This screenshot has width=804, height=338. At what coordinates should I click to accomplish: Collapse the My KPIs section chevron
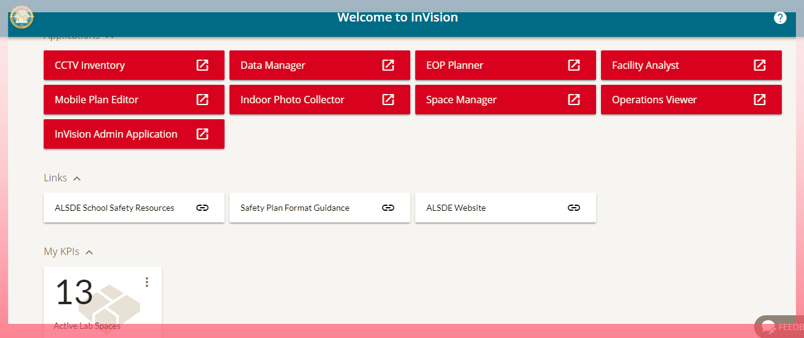point(89,252)
